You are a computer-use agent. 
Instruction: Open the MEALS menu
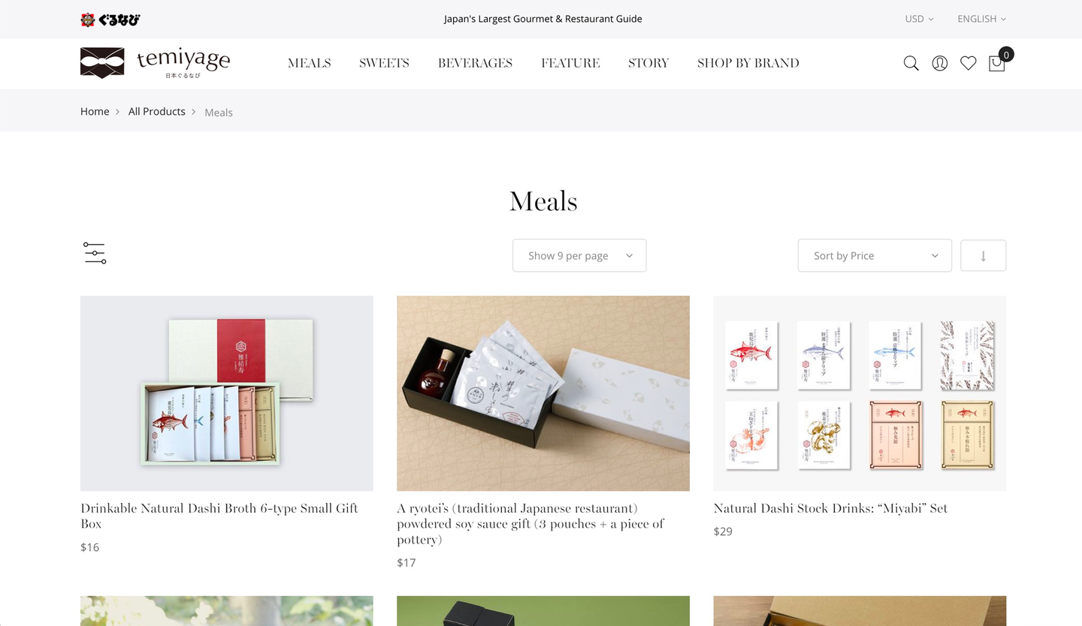(x=310, y=63)
